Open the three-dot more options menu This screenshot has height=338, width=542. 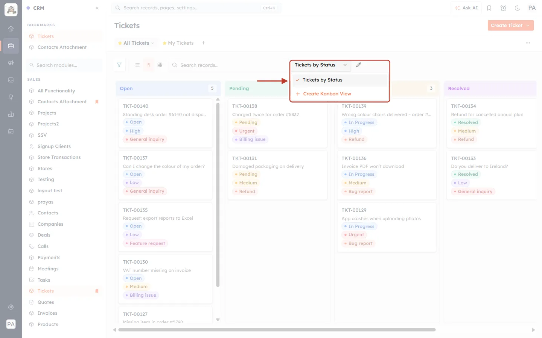528,43
